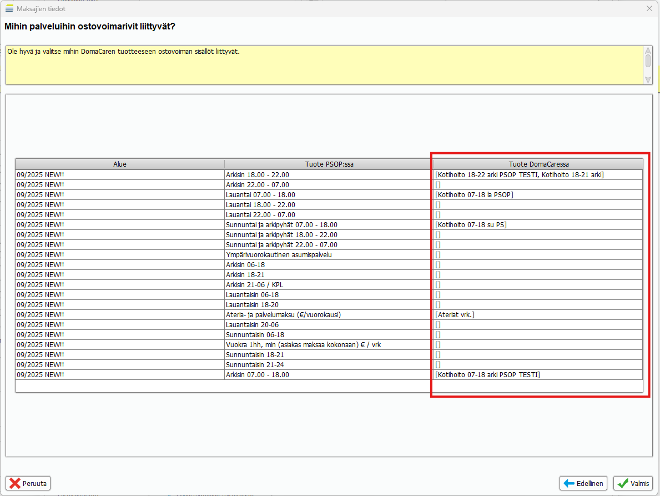The width and height of the screenshot is (660, 496).
Task: Click product 'Lauantai 07.00 - 18.00'
Action: tap(329, 195)
